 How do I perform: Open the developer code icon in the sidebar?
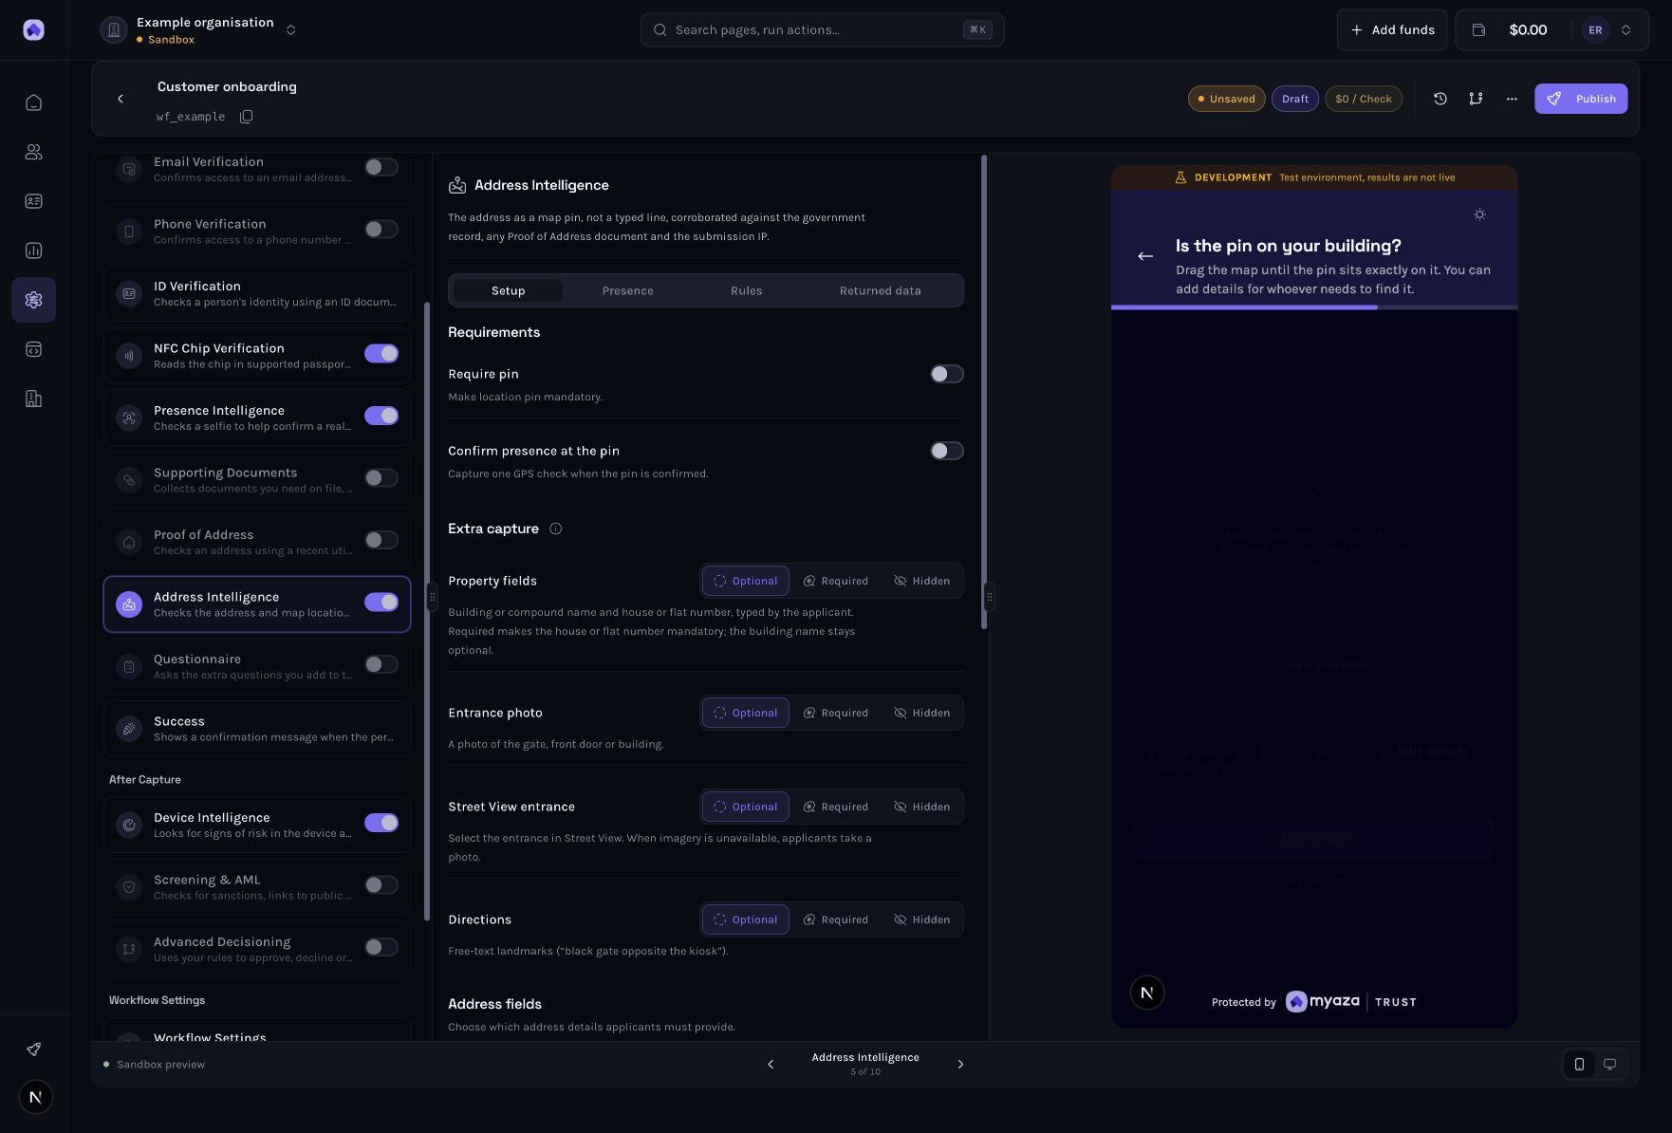pyautogui.click(x=33, y=349)
